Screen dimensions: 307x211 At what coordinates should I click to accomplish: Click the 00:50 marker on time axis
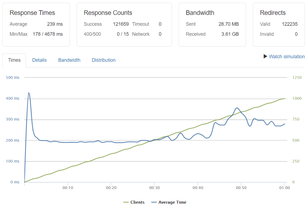pyautogui.click(x=241, y=188)
